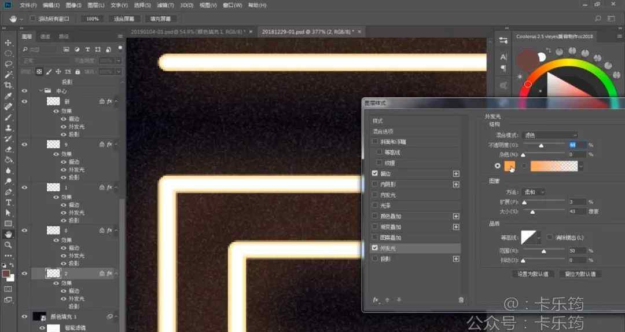Collapse effects arrow on layer 9
The width and height of the screenshot is (625, 332).
[116, 144]
